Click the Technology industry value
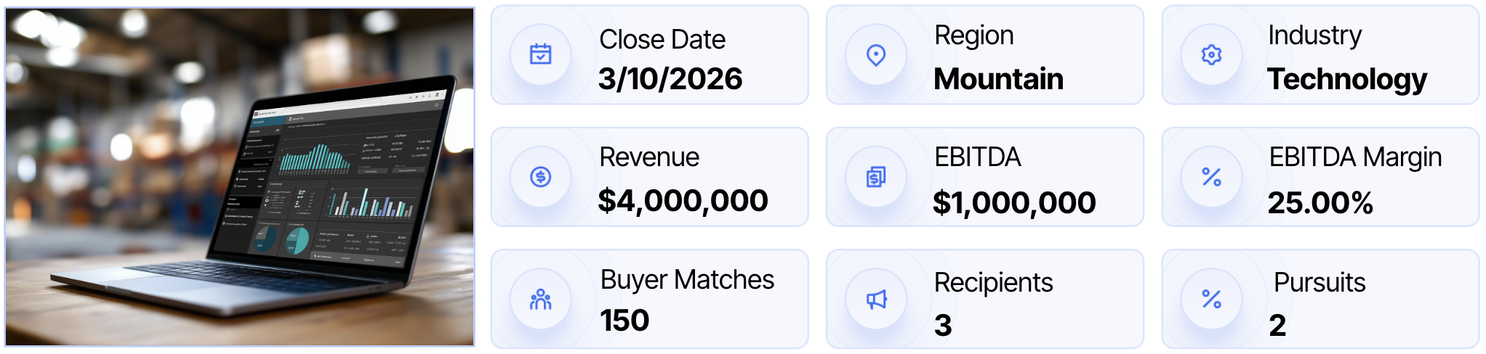The width and height of the screenshot is (1486, 354). coord(1347,79)
